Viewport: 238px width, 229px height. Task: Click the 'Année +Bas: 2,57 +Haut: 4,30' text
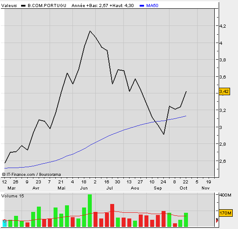tap(103, 6)
